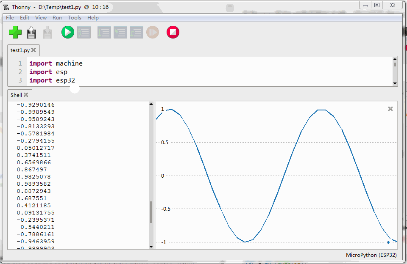Close the plotter panel with its X

[x=390, y=109]
